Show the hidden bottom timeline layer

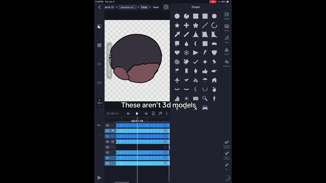point(107,163)
